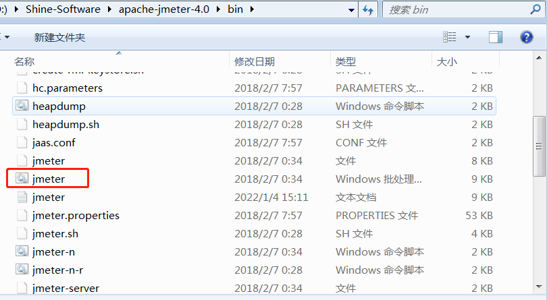Select icon of the 8 KB jmeter file
The width and height of the screenshot is (547, 300).
(x=22, y=160)
